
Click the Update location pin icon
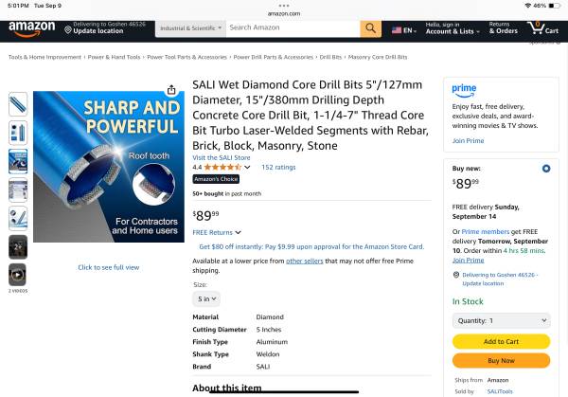[x=68, y=29]
